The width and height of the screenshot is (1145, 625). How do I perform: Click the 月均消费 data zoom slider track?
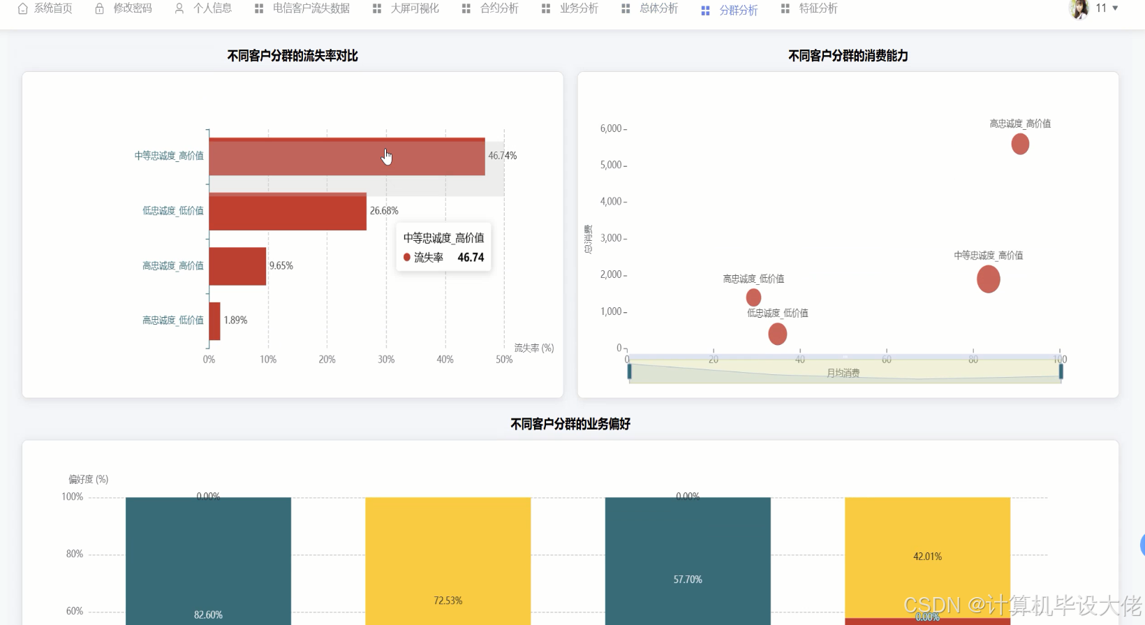pos(845,371)
